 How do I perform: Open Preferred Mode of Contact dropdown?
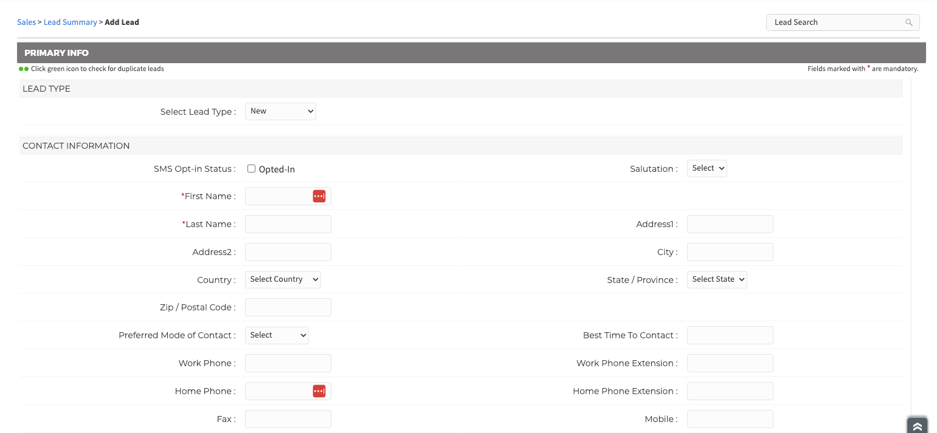(277, 335)
